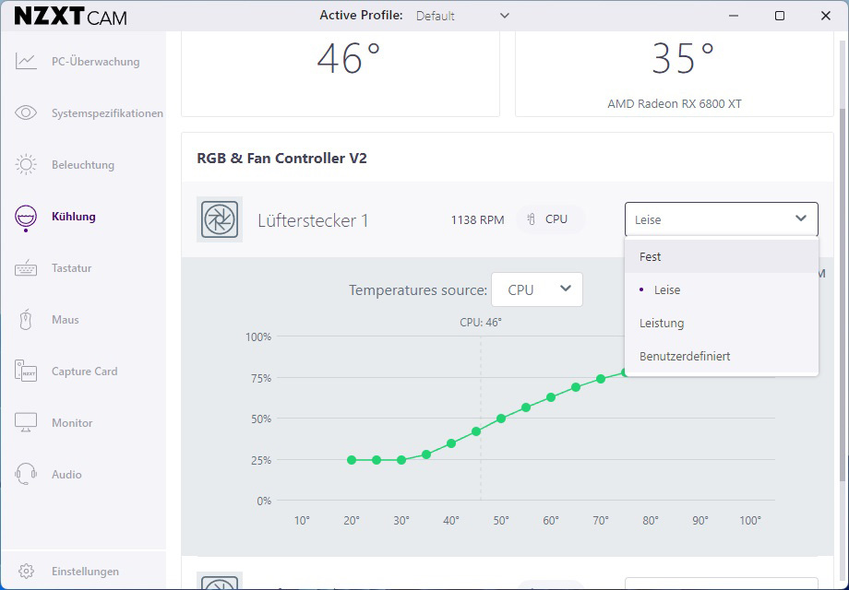Switch to Beleuchtung section
Image resolution: width=849 pixels, height=590 pixels.
click(83, 165)
